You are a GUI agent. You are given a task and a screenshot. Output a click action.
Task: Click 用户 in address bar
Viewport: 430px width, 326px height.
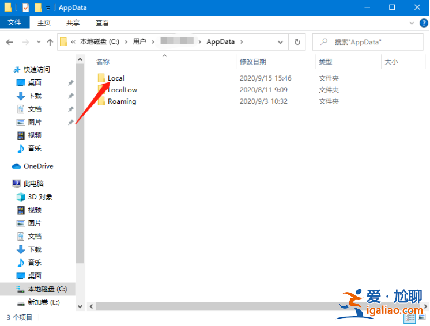point(139,41)
